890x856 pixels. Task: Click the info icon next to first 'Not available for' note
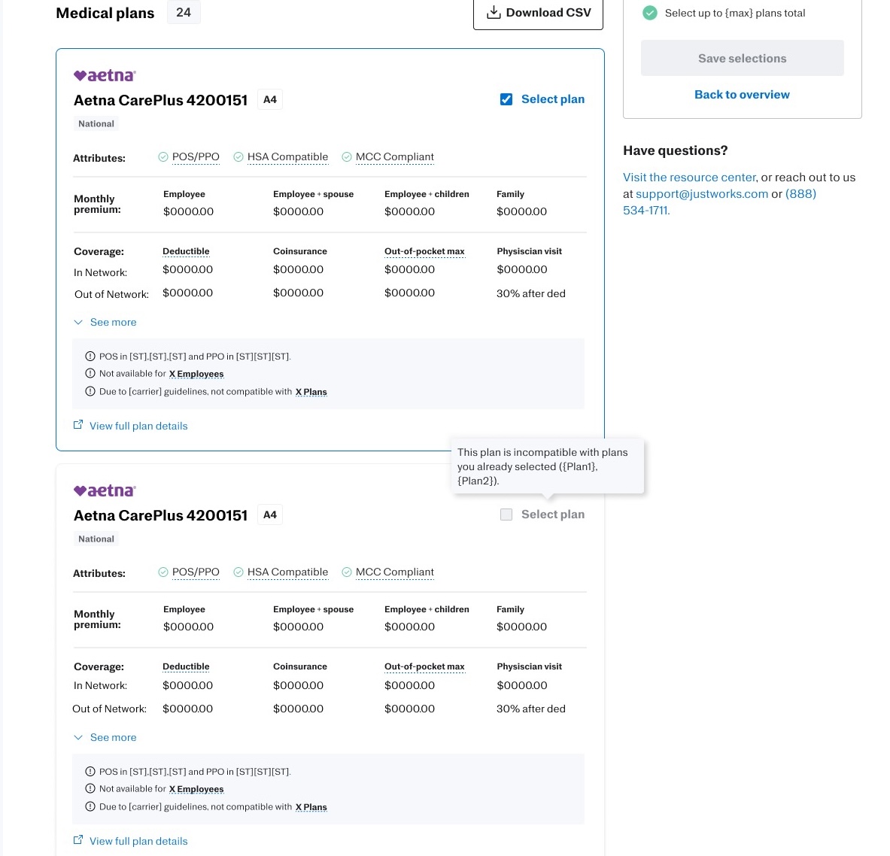point(90,374)
